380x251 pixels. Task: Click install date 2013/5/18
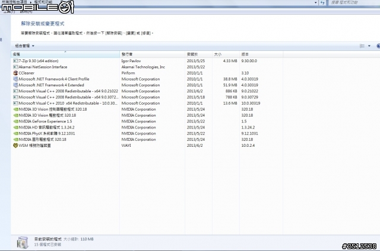click(x=196, y=97)
